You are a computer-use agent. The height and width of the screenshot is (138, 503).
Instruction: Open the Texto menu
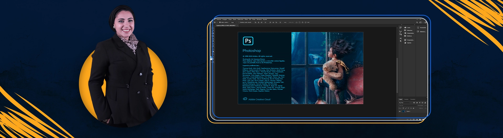point(234,19)
